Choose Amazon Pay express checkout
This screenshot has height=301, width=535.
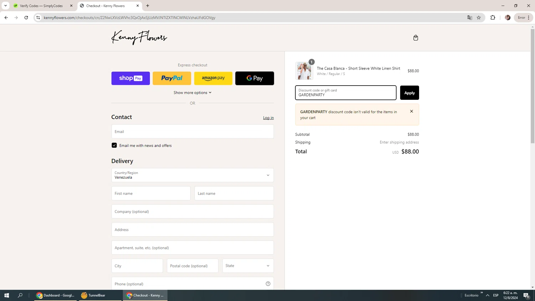[x=213, y=78]
